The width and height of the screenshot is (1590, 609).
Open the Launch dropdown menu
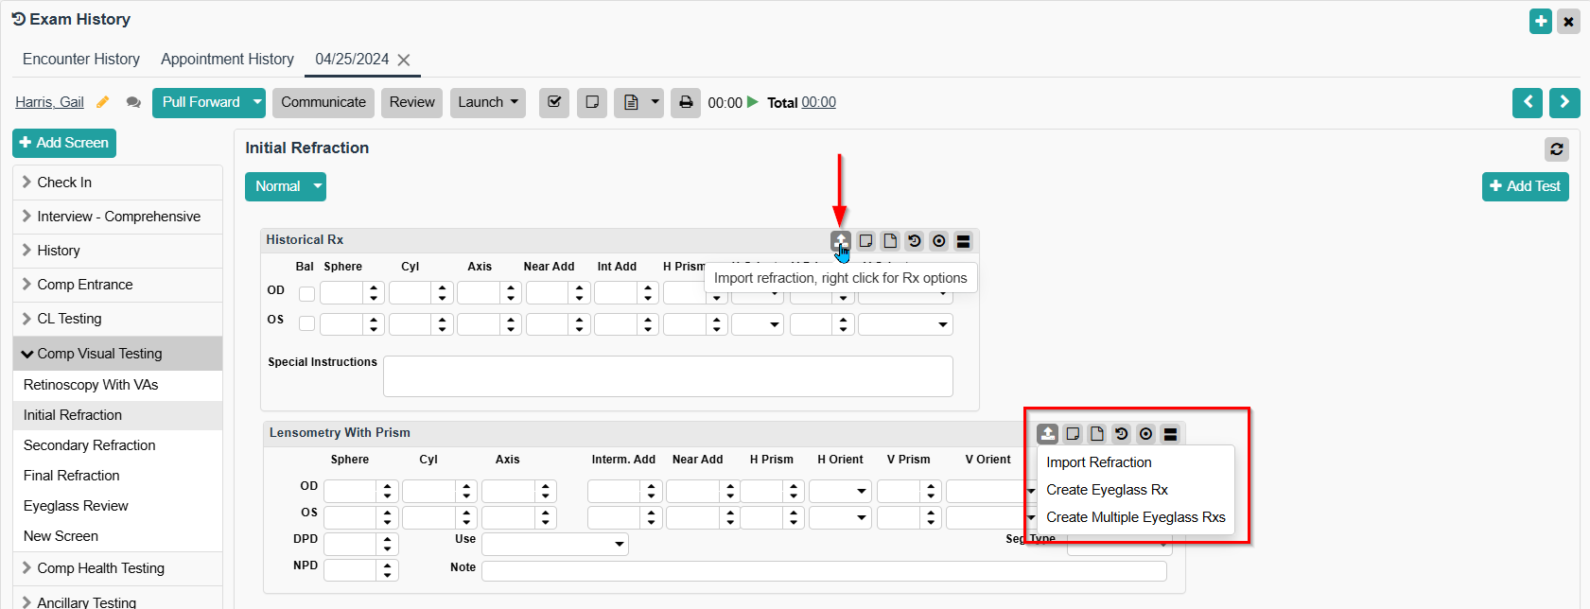click(x=487, y=102)
